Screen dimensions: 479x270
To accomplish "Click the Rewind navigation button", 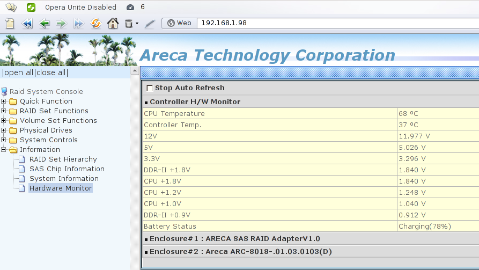I will click(27, 23).
